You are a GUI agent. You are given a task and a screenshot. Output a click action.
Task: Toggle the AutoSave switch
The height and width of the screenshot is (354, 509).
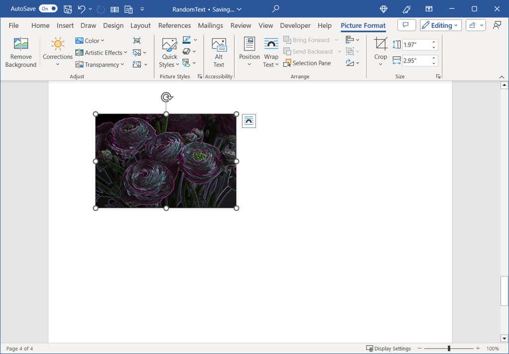(x=48, y=9)
